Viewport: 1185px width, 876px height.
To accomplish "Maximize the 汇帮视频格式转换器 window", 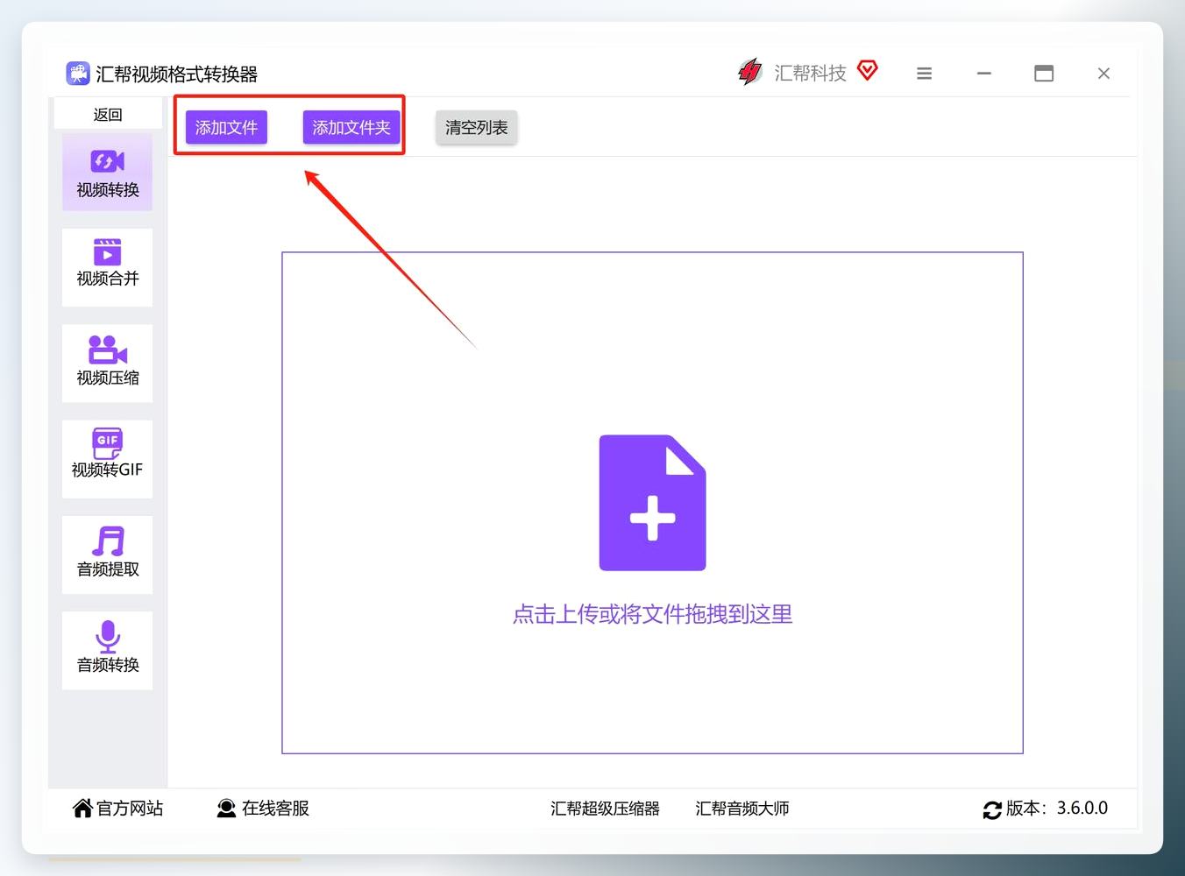I will click(1044, 74).
